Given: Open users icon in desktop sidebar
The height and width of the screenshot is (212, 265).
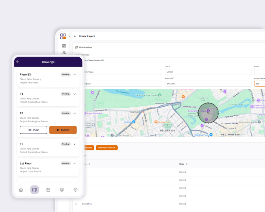Looking at the screenshot, I should click(x=64, y=52).
